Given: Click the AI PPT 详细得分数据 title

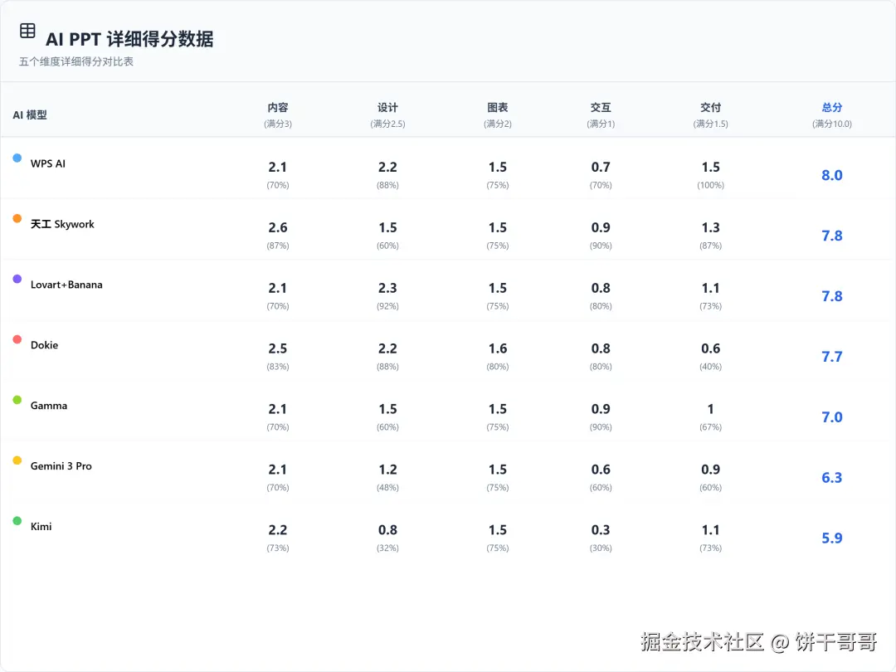Looking at the screenshot, I should pos(129,39).
